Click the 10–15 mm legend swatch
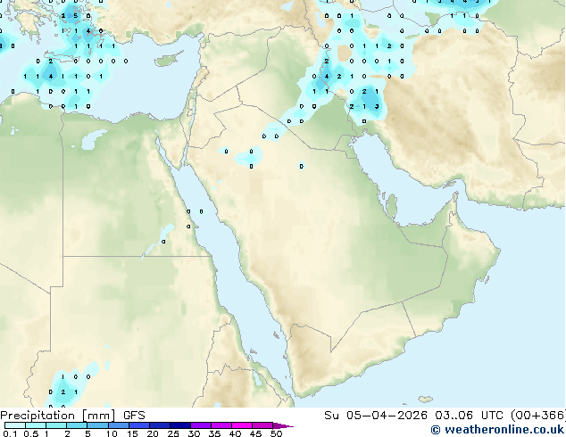This screenshot has width=566, height=437. [118, 425]
